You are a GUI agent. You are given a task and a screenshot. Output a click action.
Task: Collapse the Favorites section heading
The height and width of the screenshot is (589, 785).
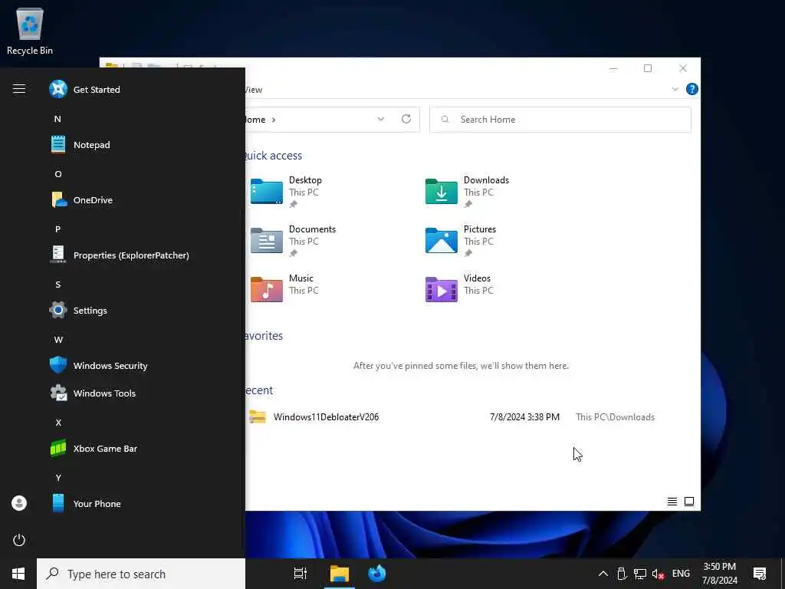tap(264, 336)
